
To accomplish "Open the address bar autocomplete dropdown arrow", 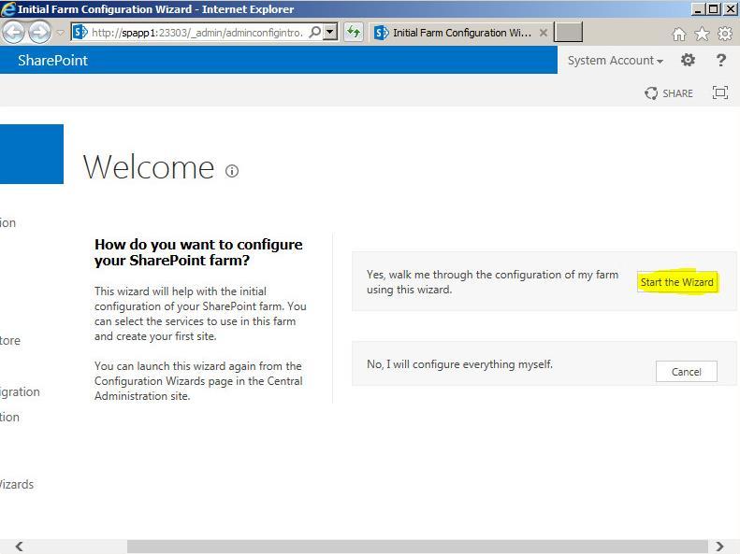I will click(x=330, y=32).
